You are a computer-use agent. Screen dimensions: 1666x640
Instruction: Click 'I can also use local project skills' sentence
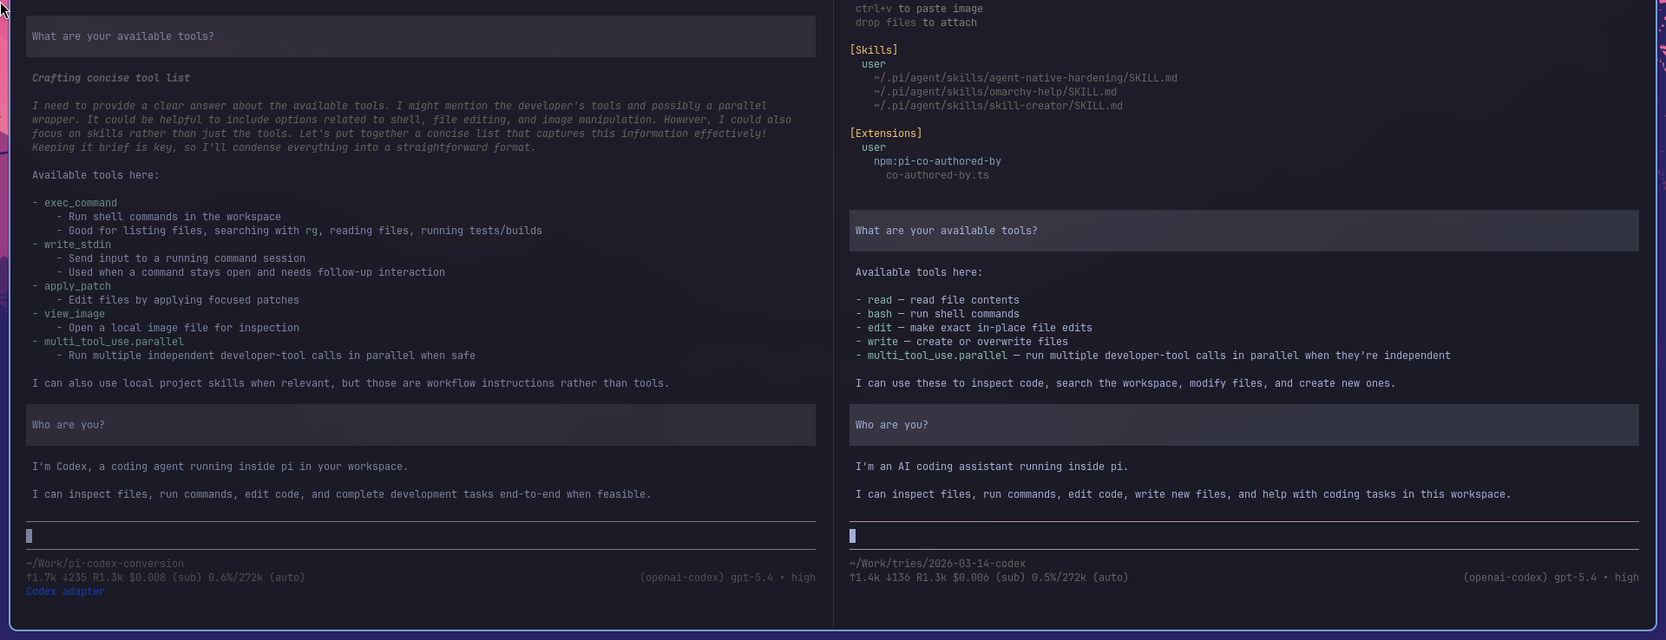[x=351, y=383]
